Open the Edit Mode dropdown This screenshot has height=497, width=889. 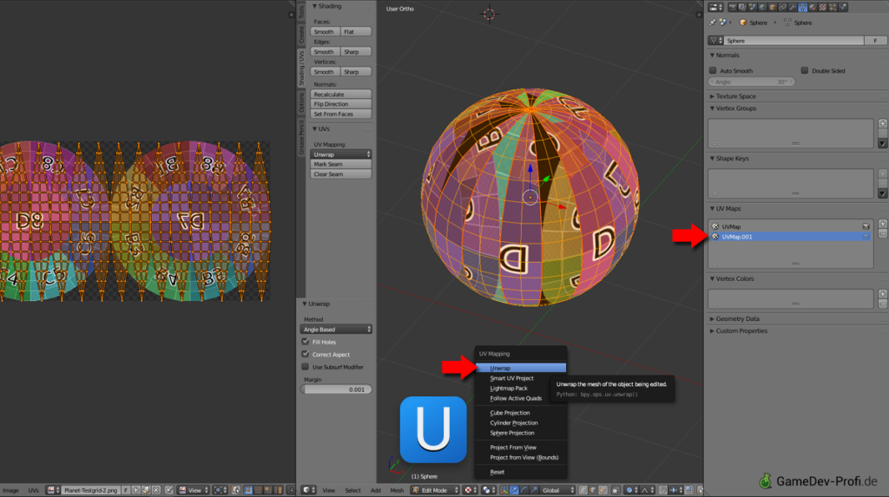[x=435, y=490]
